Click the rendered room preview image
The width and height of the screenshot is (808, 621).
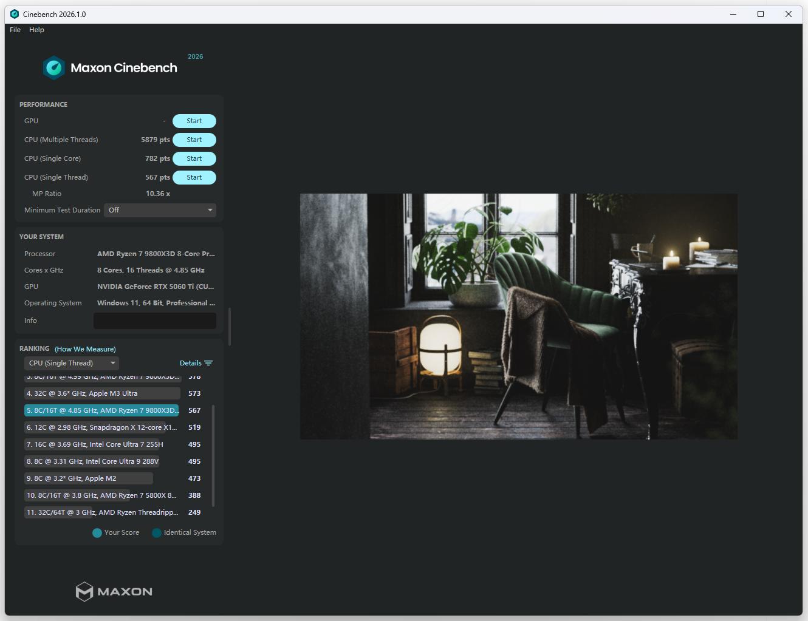(x=519, y=316)
